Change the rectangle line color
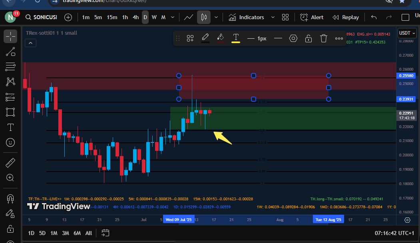 pos(205,38)
